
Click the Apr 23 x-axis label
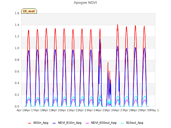coord(84,110)
